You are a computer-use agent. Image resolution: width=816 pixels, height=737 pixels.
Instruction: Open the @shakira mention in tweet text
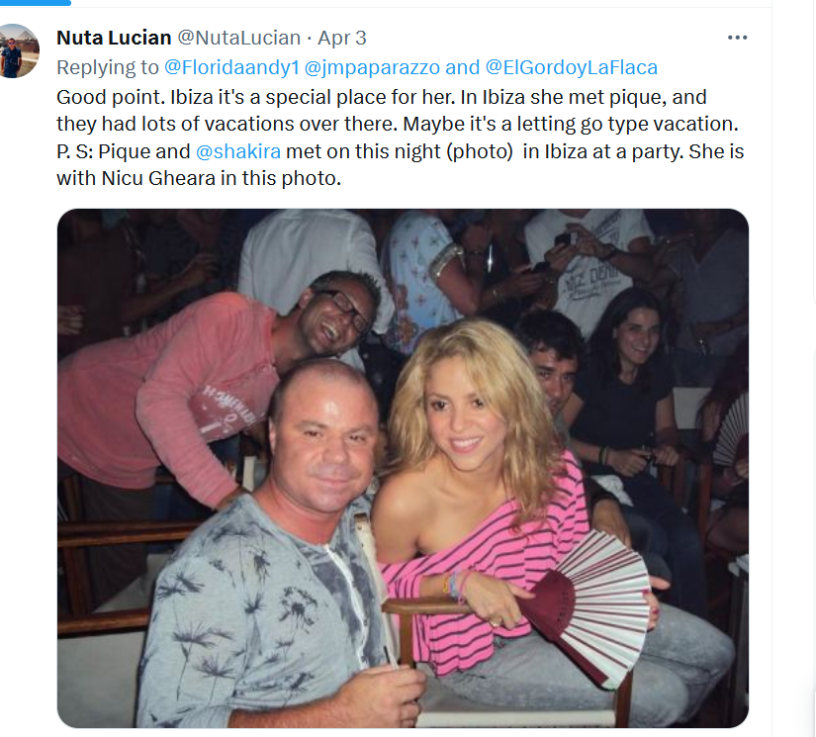[x=238, y=151]
